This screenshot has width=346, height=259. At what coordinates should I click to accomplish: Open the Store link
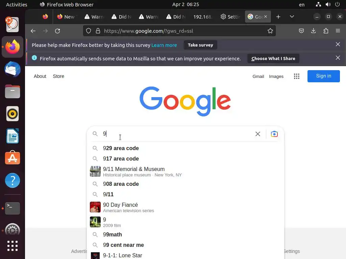click(58, 76)
